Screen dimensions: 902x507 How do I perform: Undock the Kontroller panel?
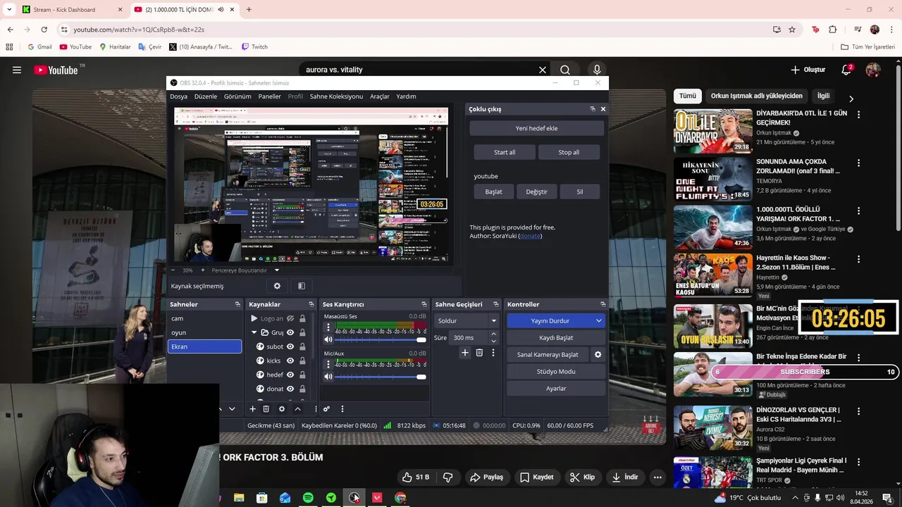tap(603, 304)
